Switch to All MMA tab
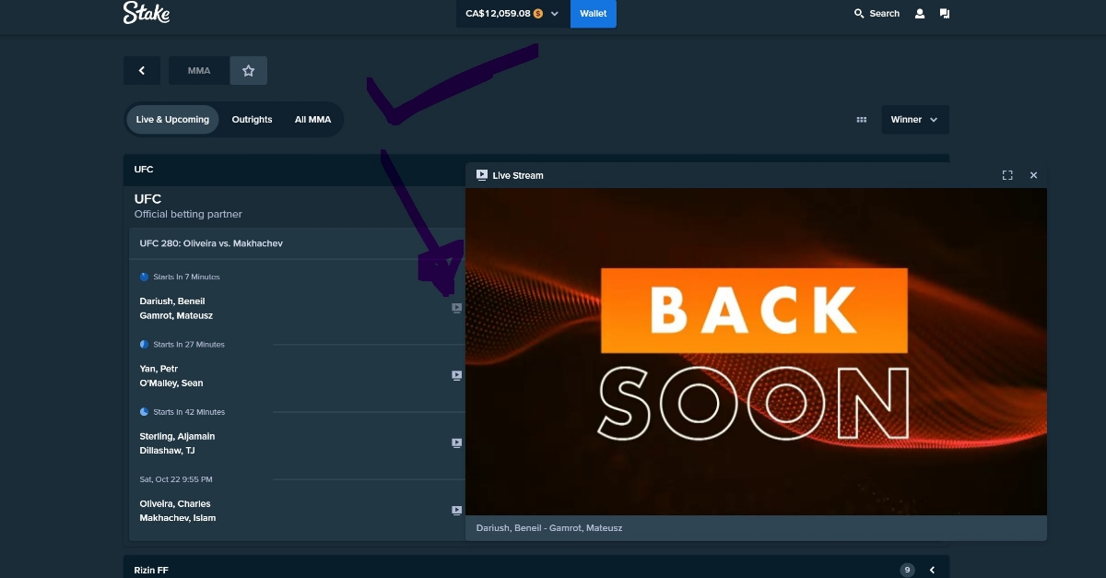 click(x=312, y=120)
